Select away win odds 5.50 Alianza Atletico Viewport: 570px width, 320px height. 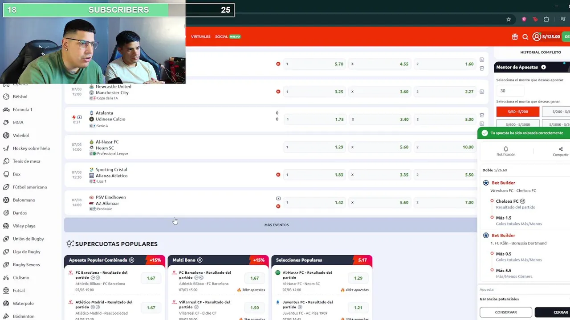pyautogui.click(x=445, y=175)
